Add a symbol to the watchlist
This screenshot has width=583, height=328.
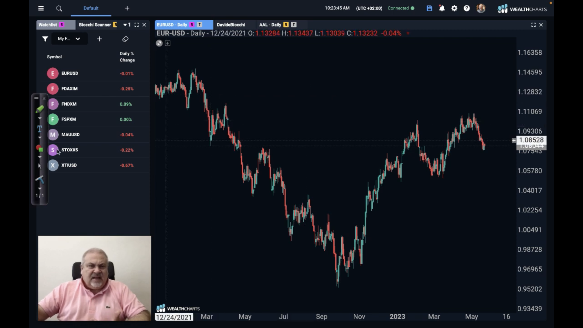pyautogui.click(x=99, y=39)
